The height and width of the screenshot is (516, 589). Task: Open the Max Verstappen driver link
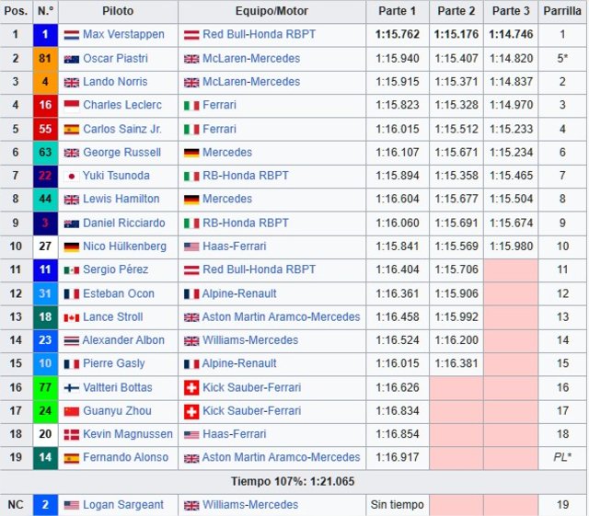click(123, 35)
